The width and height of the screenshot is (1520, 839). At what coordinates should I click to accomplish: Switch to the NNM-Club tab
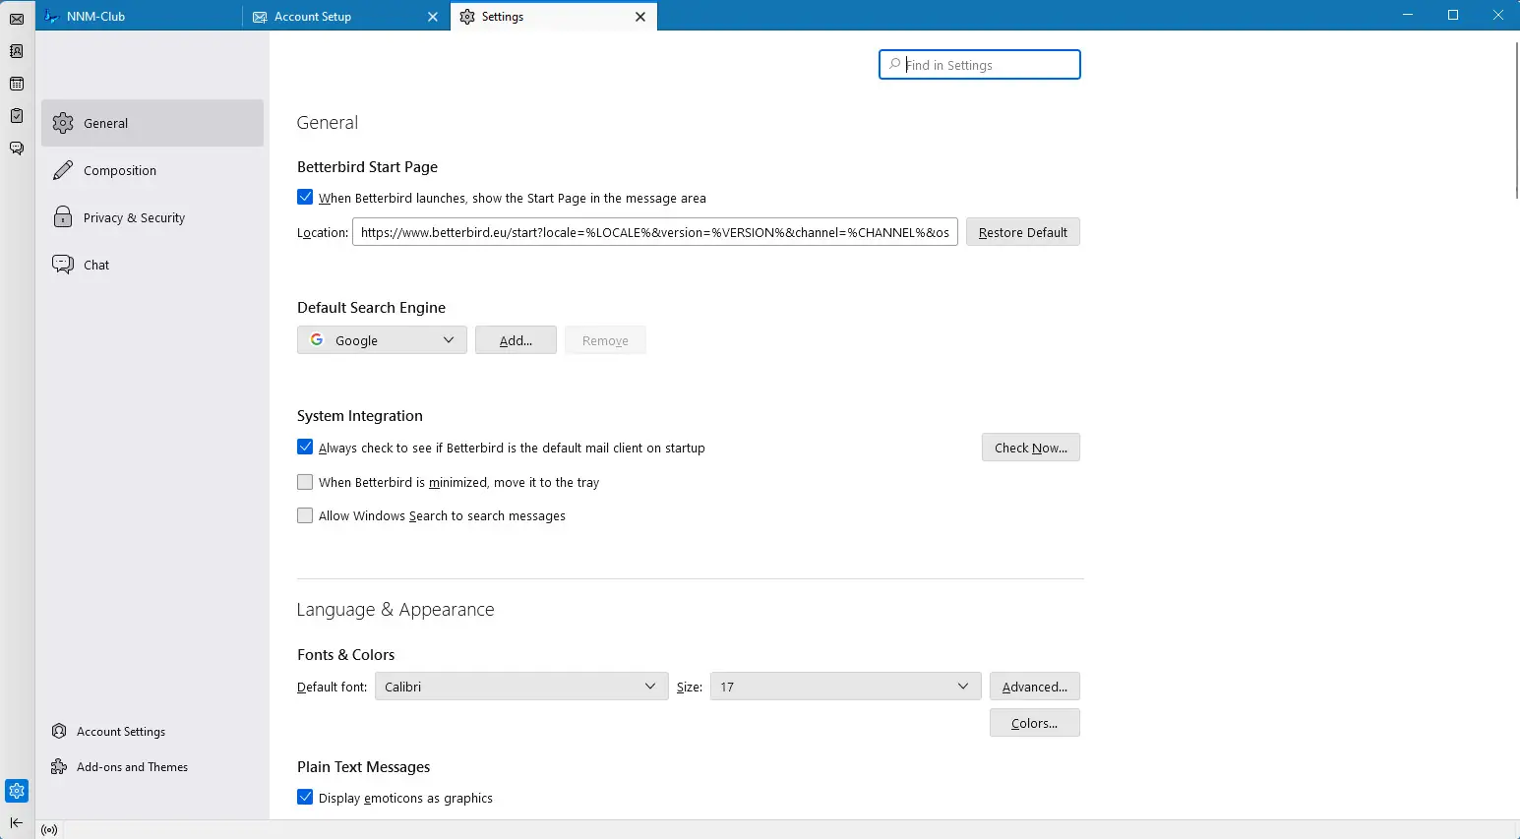[x=138, y=17]
